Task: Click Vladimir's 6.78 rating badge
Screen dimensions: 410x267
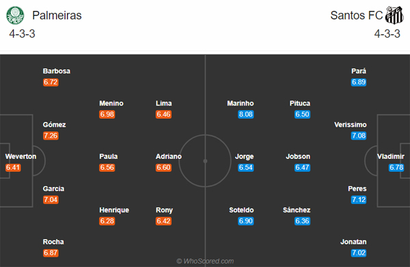Action: 396,168
